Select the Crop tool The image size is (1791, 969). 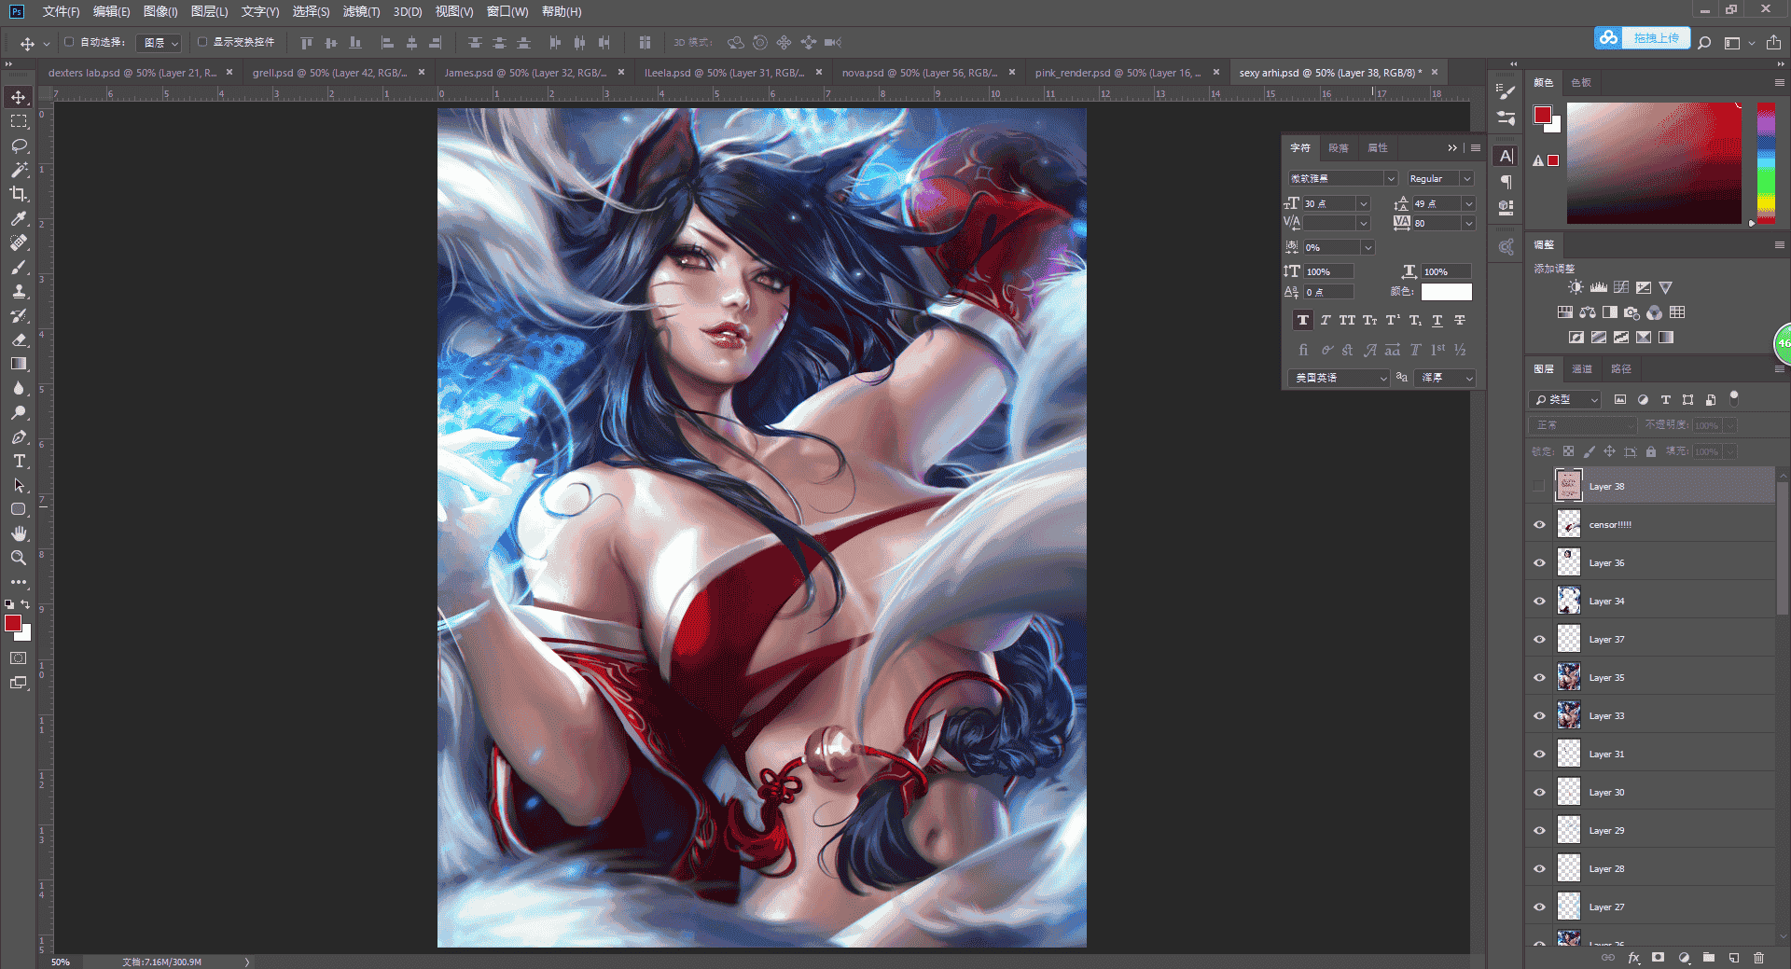[19, 194]
